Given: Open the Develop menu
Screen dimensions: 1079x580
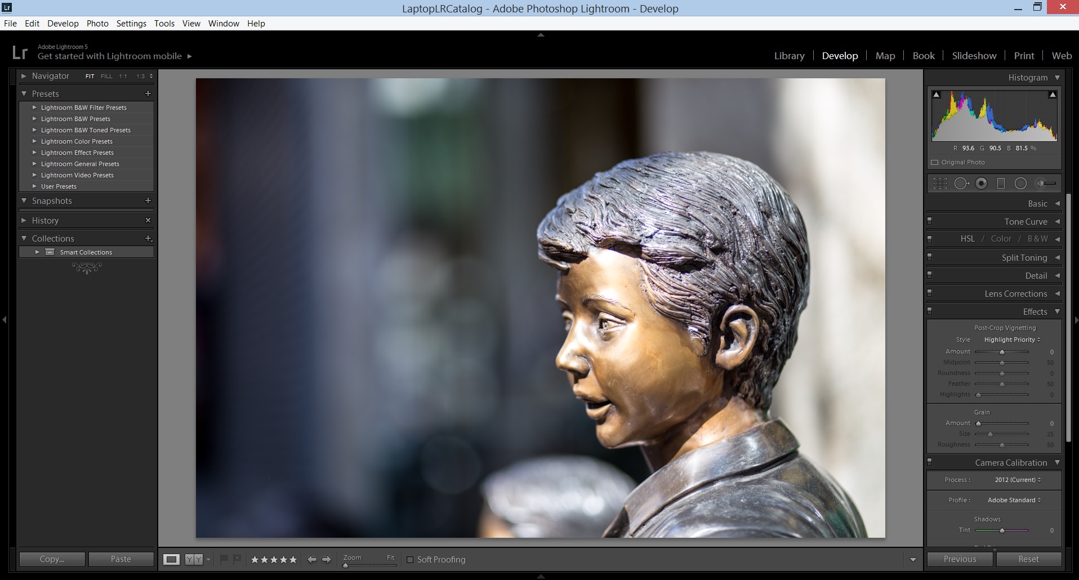Looking at the screenshot, I should pyautogui.click(x=63, y=23).
